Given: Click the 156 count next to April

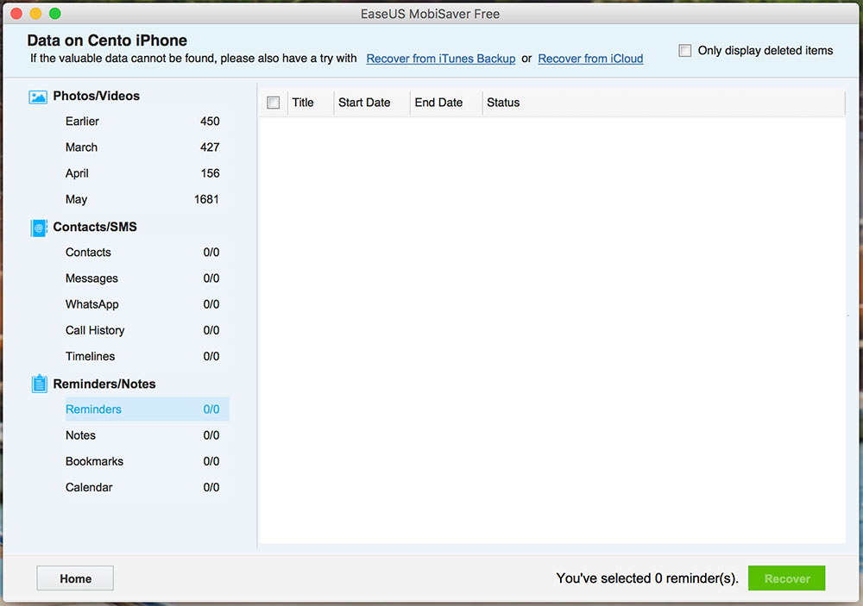Looking at the screenshot, I should pos(211,173).
